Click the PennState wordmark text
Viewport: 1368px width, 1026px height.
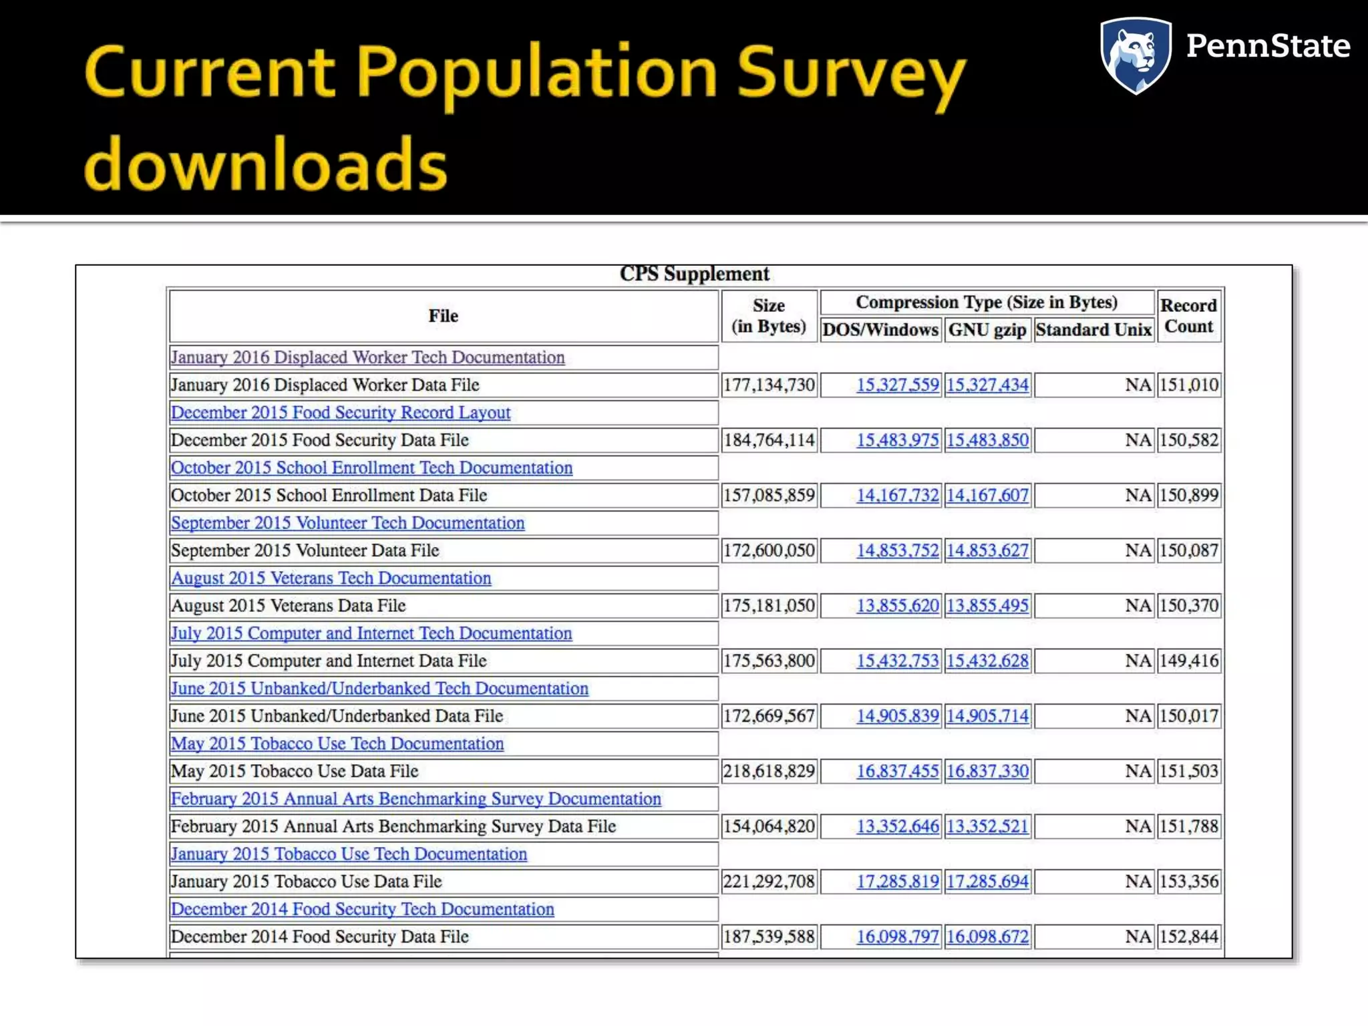click(1268, 47)
